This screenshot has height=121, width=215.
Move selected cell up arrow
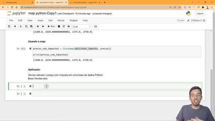(38, 26)
